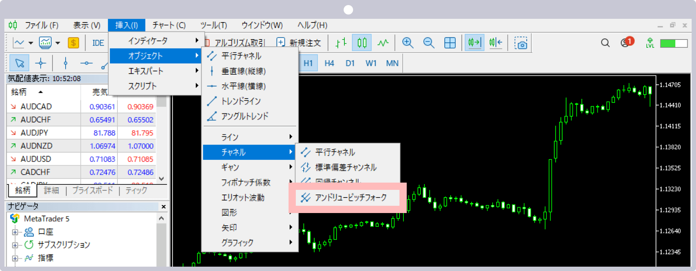Switch to the プライスボード tab
The width and height of the screenshot is (696, 271).
click(x=92, y=190)
